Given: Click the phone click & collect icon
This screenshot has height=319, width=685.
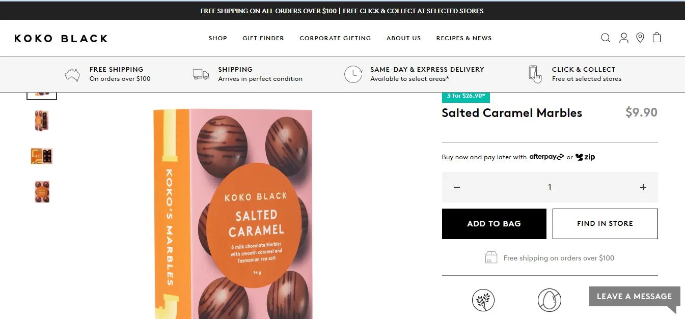Looking at the screenshot, I should [534, 74].
